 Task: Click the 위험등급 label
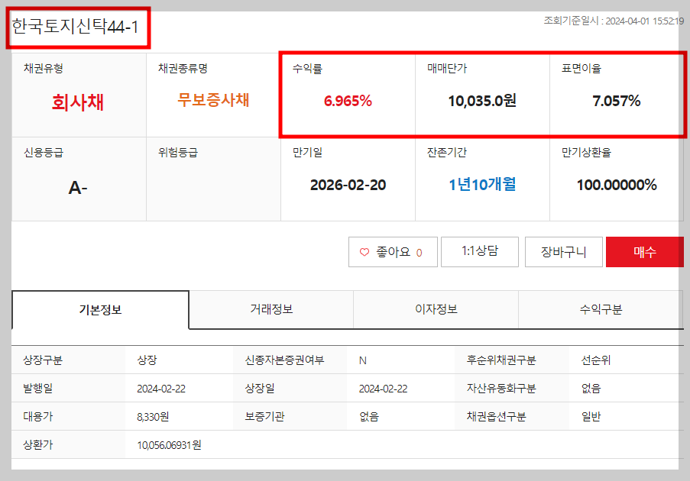[178, 153]
